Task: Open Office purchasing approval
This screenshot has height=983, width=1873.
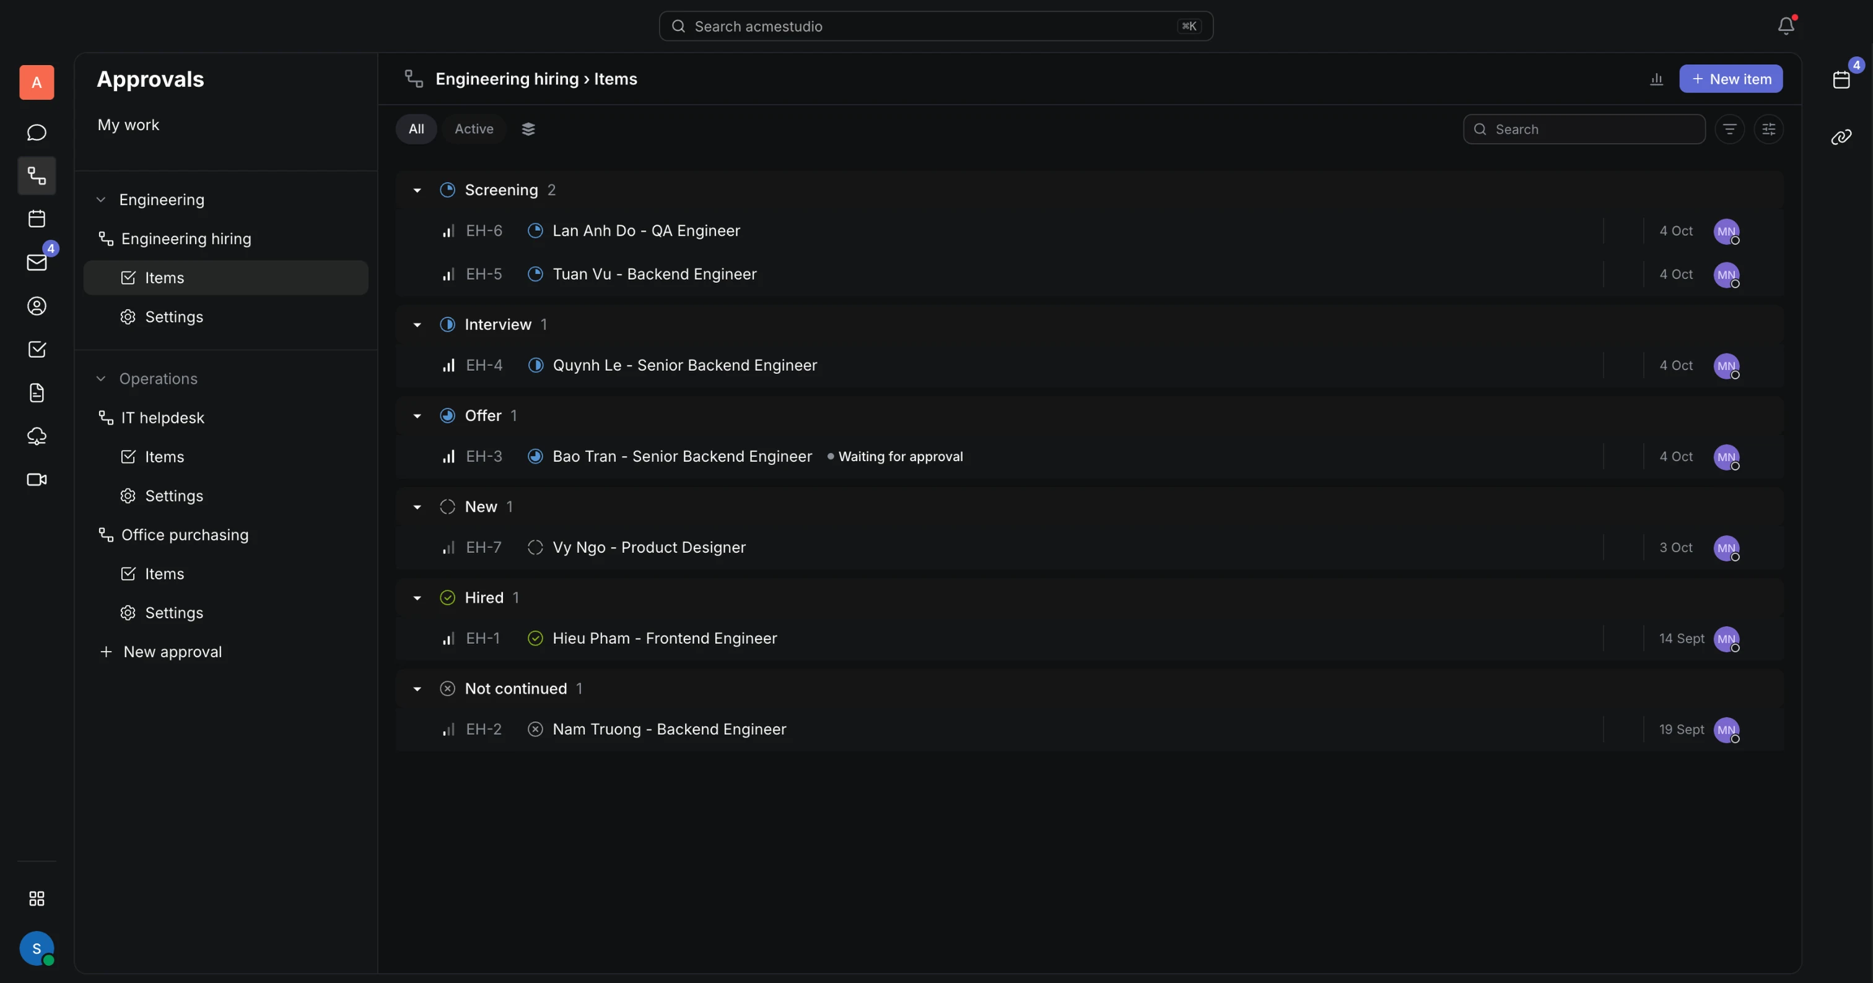Action: pyautogui.click(x=185, y=535)
